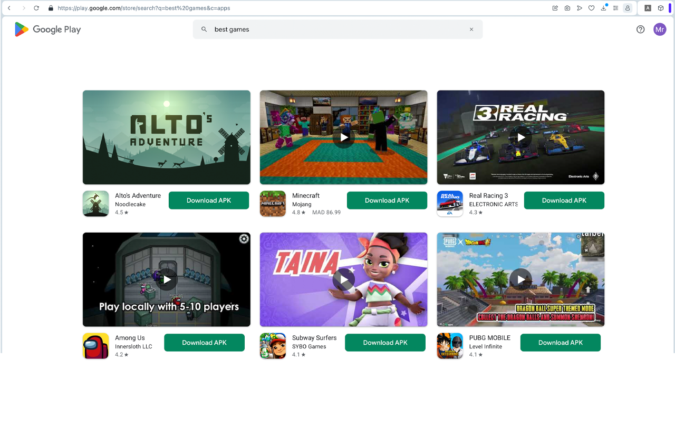
Task: Download APK for Among Us
Action: [x=205, y=343]
